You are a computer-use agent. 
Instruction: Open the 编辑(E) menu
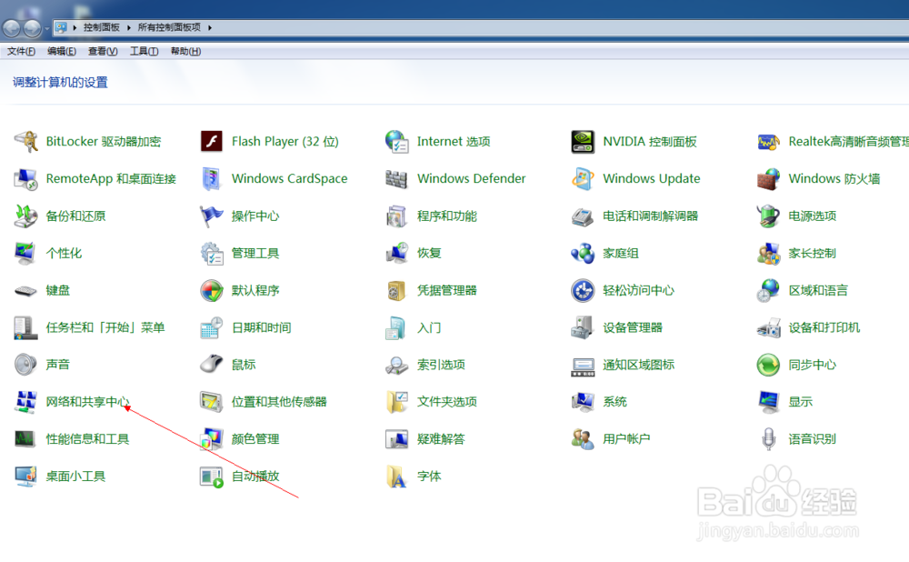[62, 51]
